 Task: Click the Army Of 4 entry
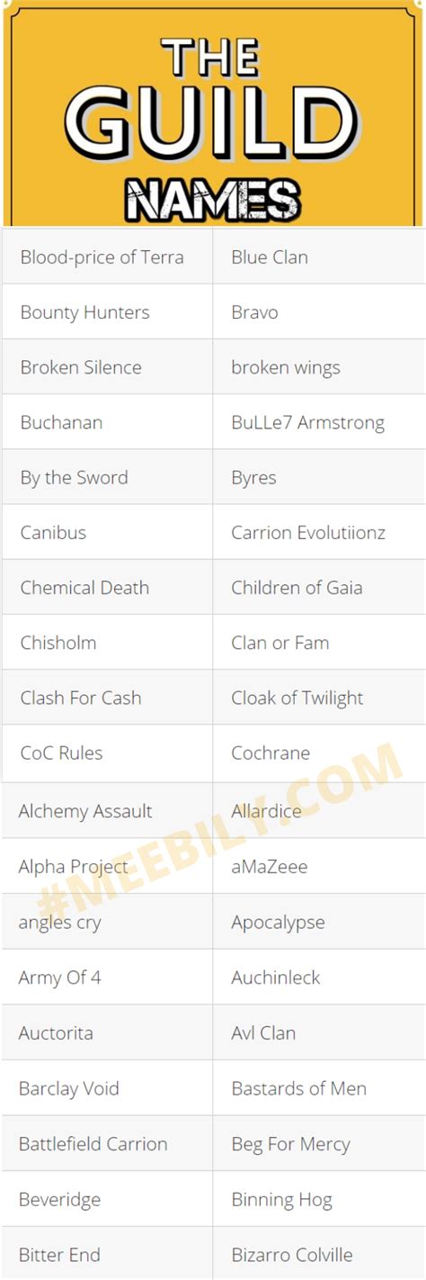(107, 977)
